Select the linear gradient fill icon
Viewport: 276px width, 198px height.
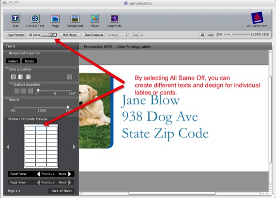click(21, 77)
